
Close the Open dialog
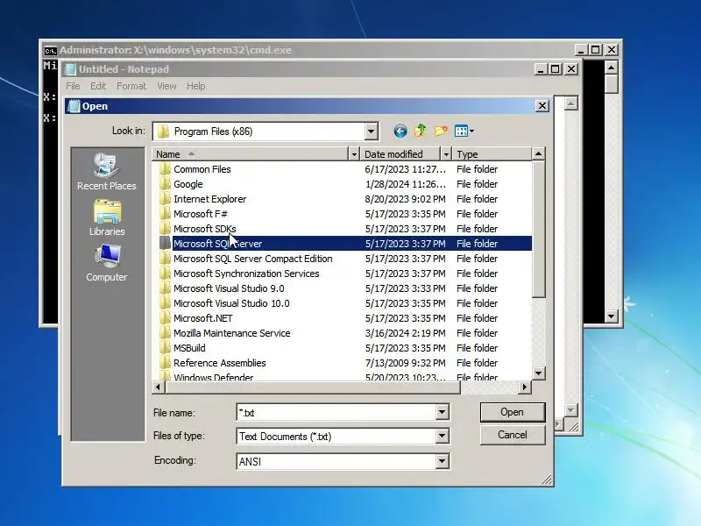click(x=542, y=106)
